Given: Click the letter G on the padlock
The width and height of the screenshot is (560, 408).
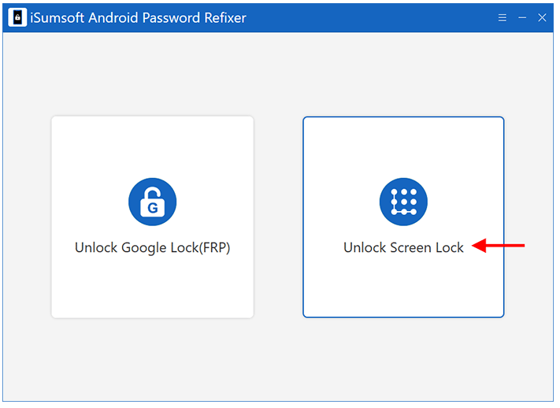Looking at the screenshot, I should pyautogui.click(x=153, y=208).
